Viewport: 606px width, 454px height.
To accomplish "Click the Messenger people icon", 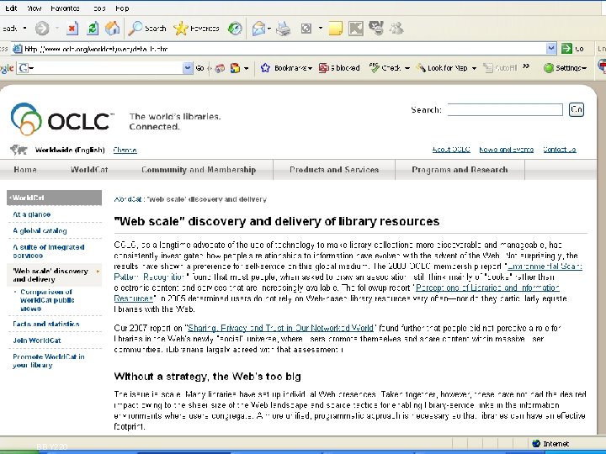I will coord(396,29).
